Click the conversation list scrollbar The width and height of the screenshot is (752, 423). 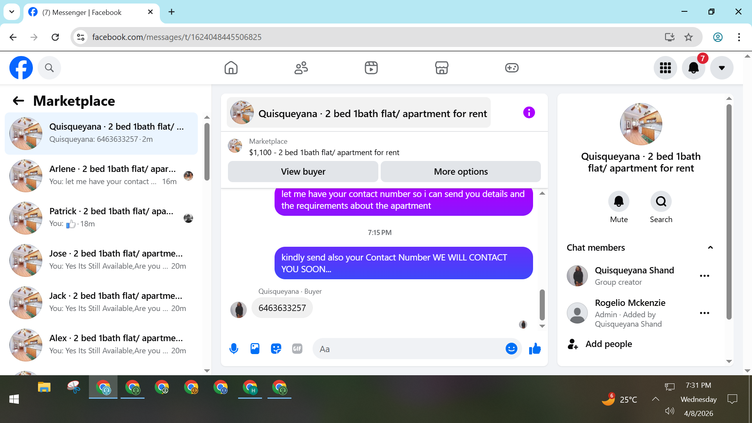pyautogui.click(x=207, y=152)
